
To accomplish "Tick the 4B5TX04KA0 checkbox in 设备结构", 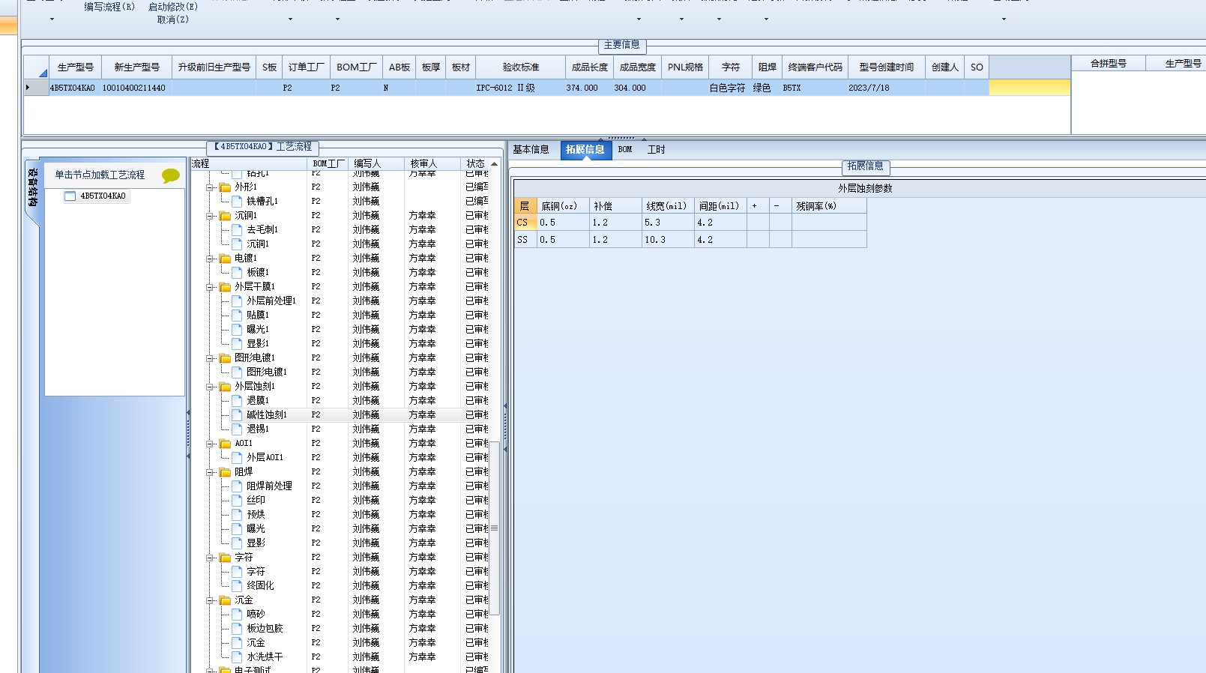I will pos(70,196).
